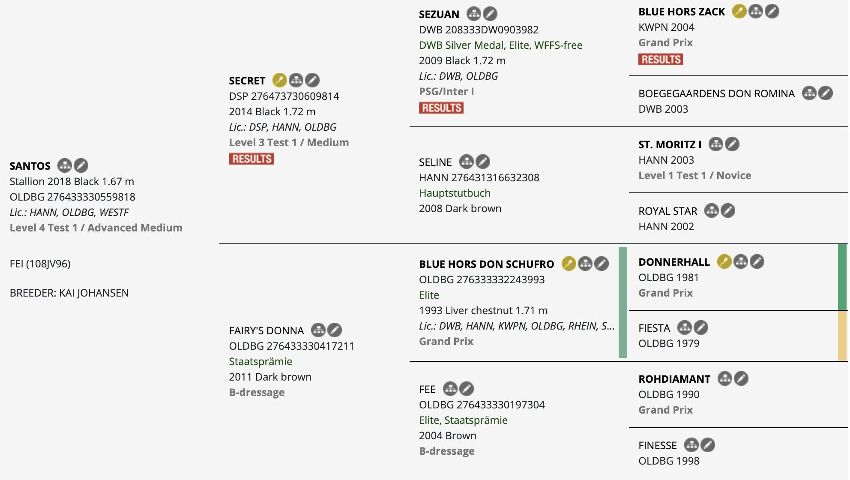The width and height of the screenshot is (850, 480).
Task: Open the pedigree icon beside ST. MORITZ I
Action: point(716,144)
